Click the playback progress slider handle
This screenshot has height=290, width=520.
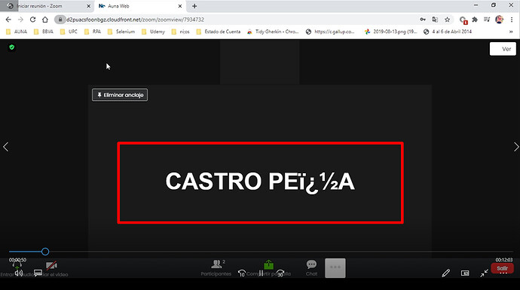[x=45, y=252]
